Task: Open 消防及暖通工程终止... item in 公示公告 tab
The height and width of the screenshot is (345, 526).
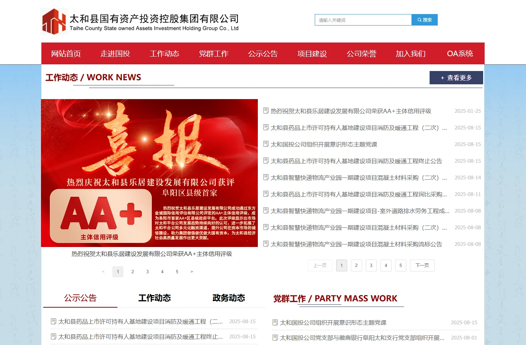Action: click(x=140, y=337)
